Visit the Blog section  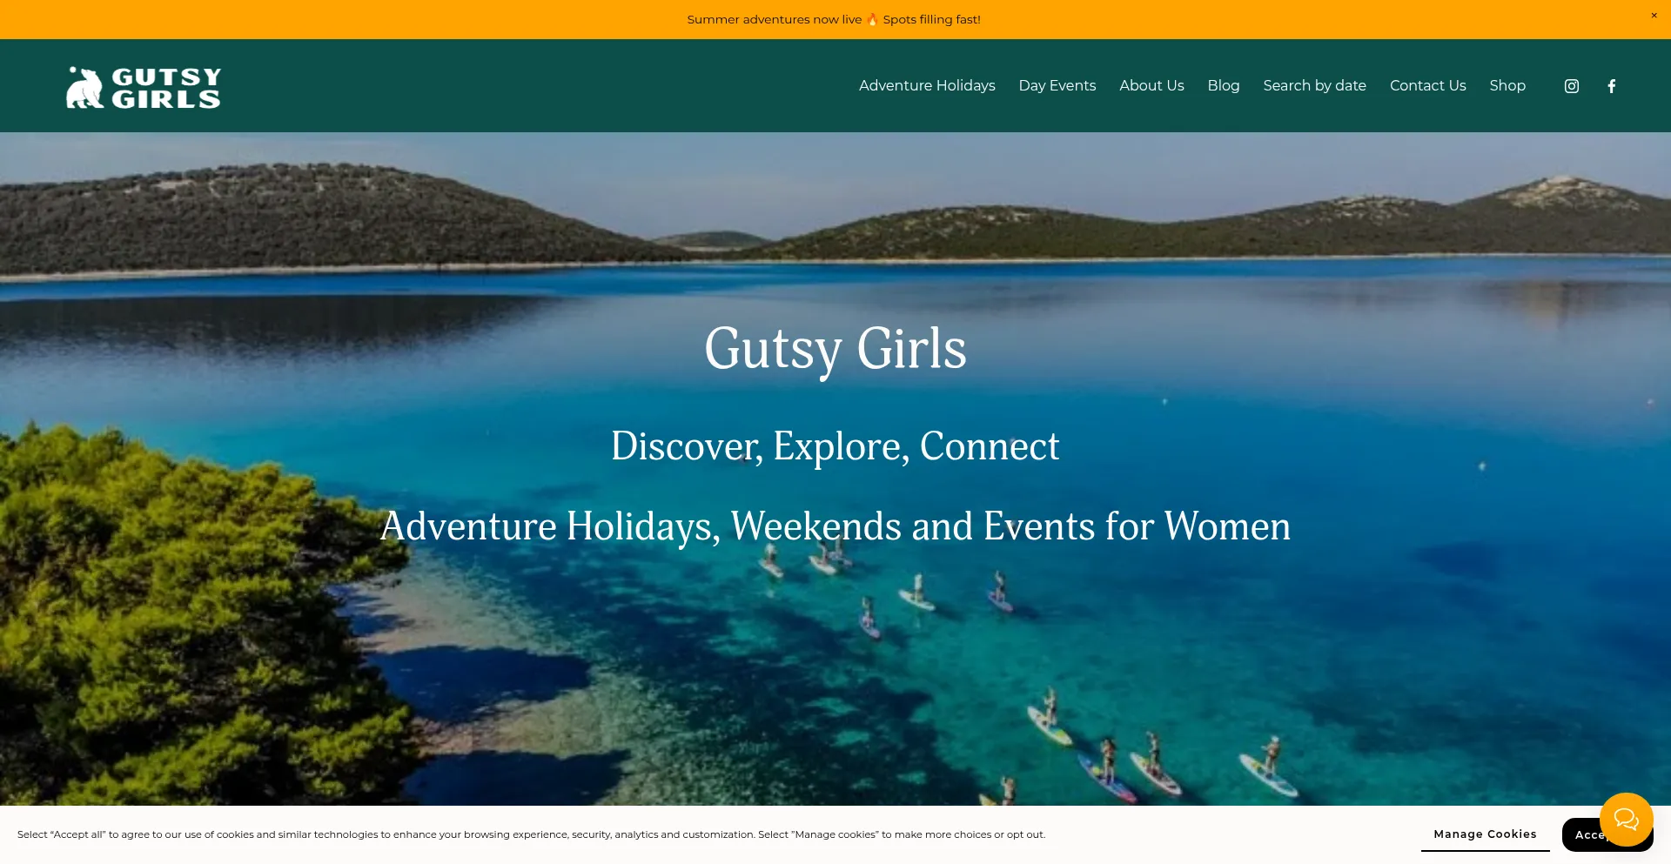tap(1223, 85)
